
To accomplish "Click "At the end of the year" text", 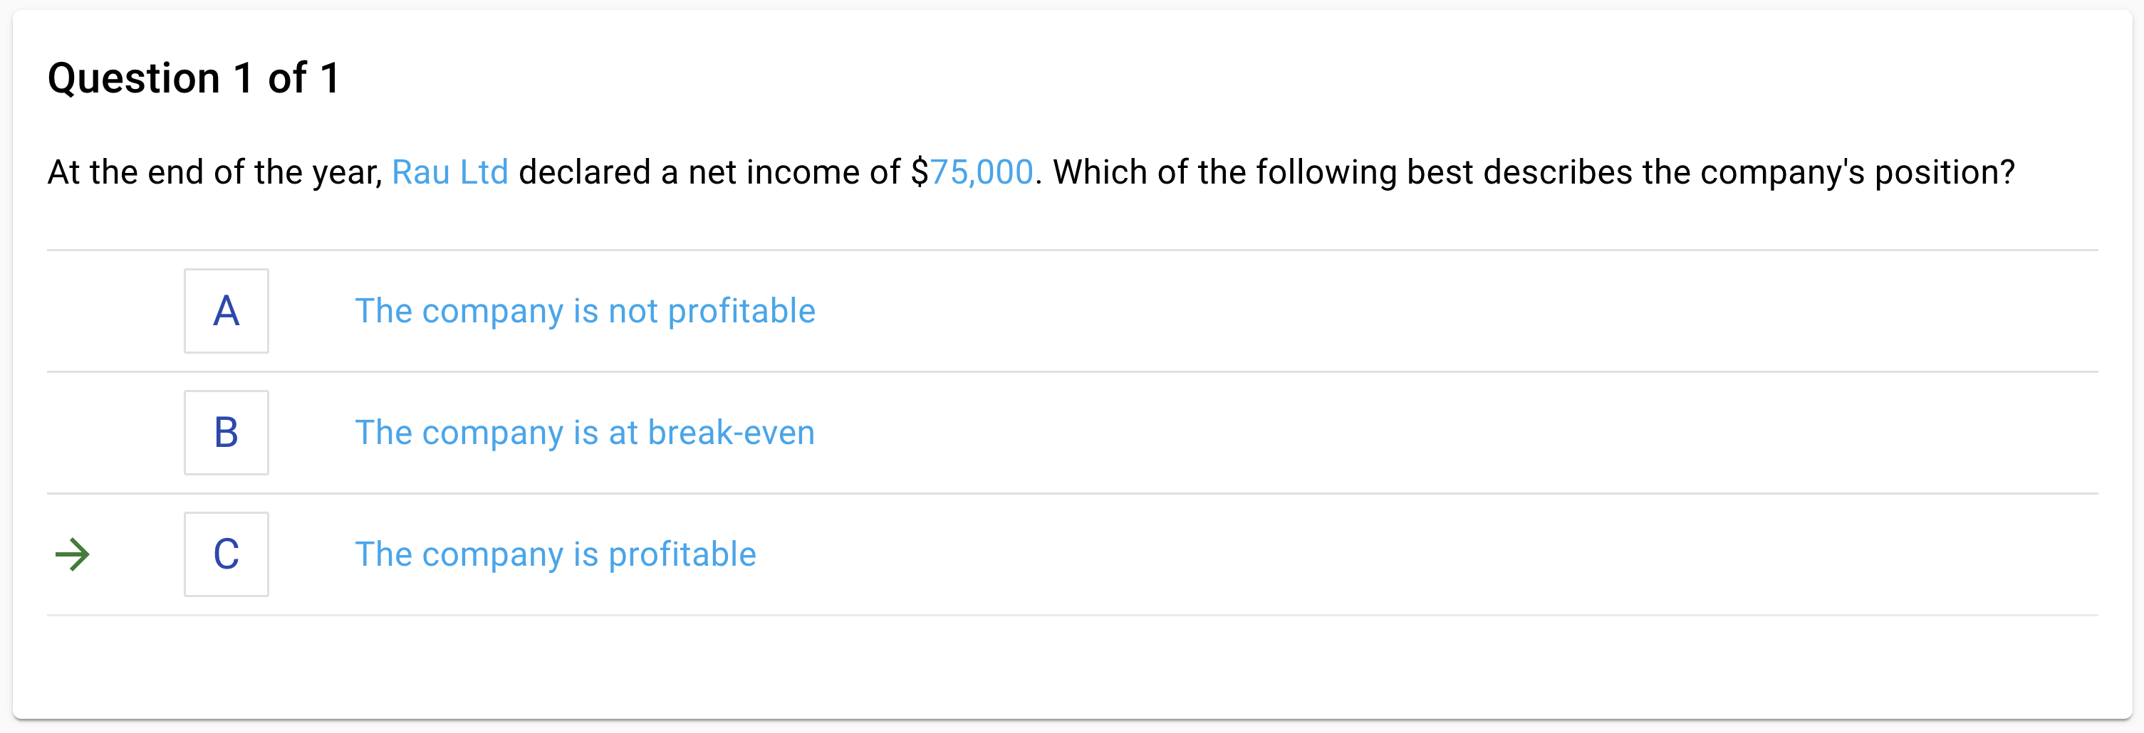I will (x=212, y=172).
